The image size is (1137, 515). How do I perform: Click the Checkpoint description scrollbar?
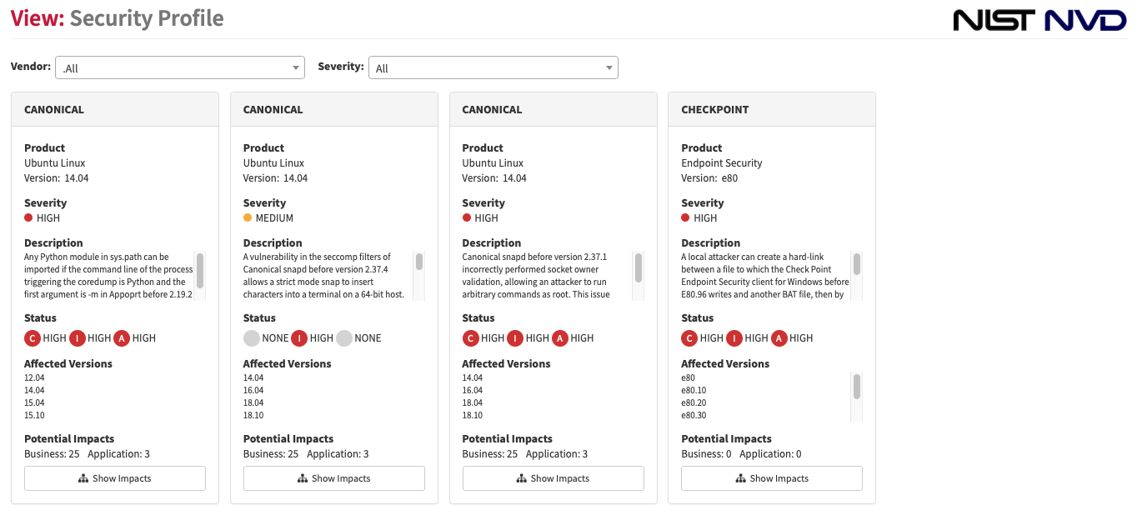coord(857,276)
